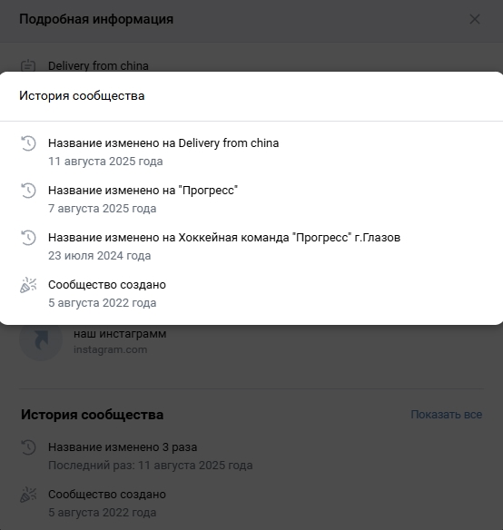Screen dimensions: 503x530
Task: Click the '23 июля 2024 года' date
Action: point(100,256)
